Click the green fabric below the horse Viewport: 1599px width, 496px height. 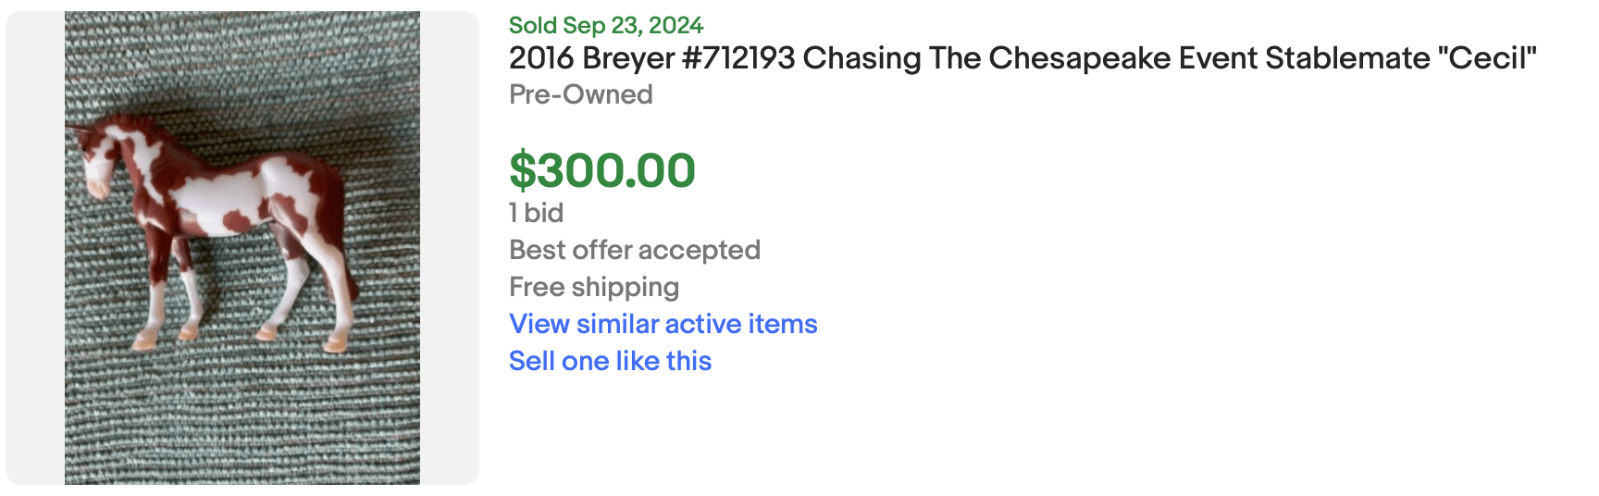[x=242, y=416]
